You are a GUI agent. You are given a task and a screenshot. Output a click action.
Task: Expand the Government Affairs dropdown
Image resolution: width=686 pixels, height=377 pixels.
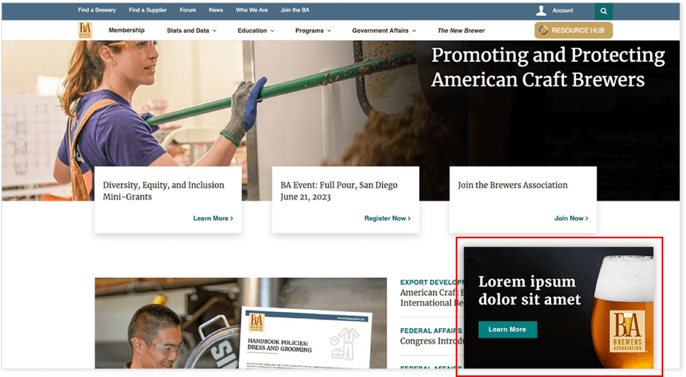pyautogui.click(x=384, y=31)
